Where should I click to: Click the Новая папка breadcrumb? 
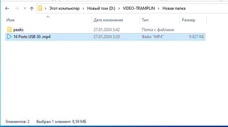tap(174, 8)
